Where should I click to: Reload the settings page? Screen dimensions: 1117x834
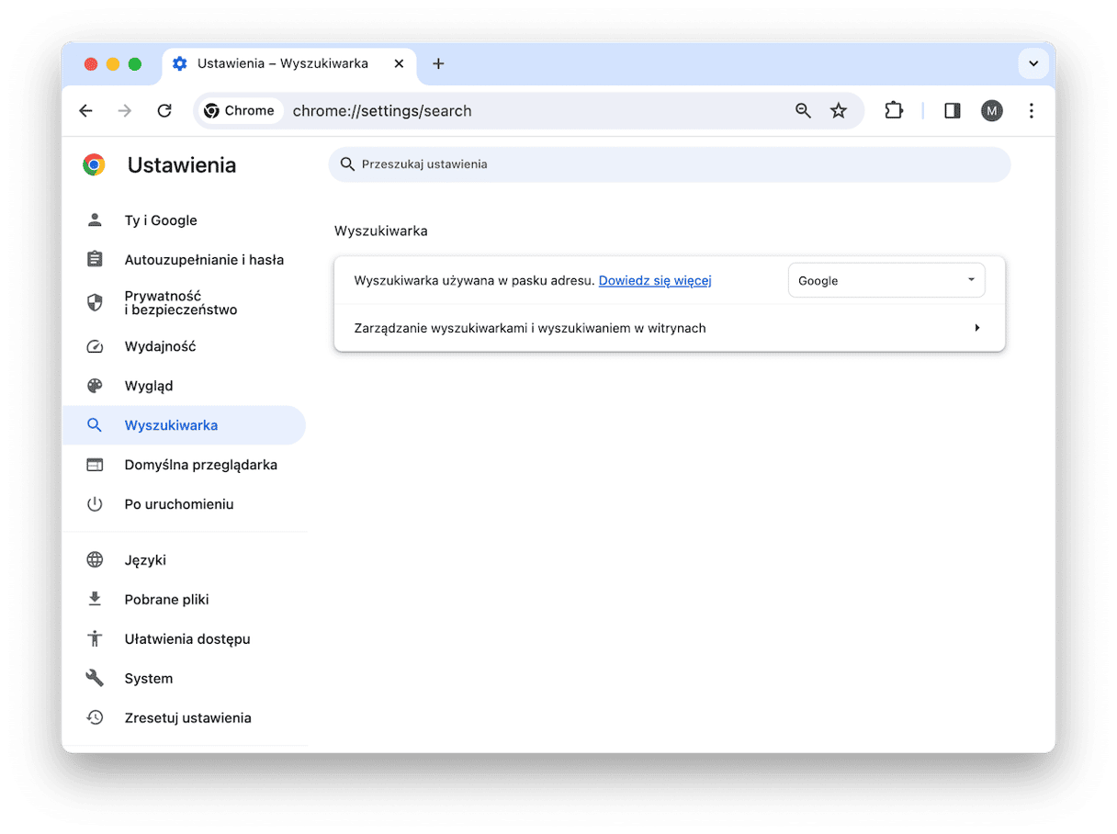tap(164, 111)
